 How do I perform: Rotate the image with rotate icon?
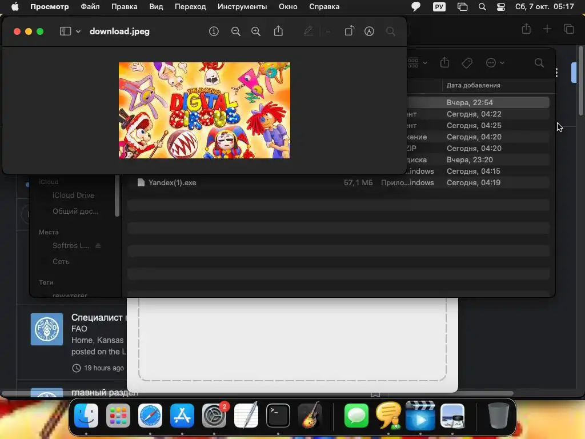pyautogui.click(x=349, y=31)
